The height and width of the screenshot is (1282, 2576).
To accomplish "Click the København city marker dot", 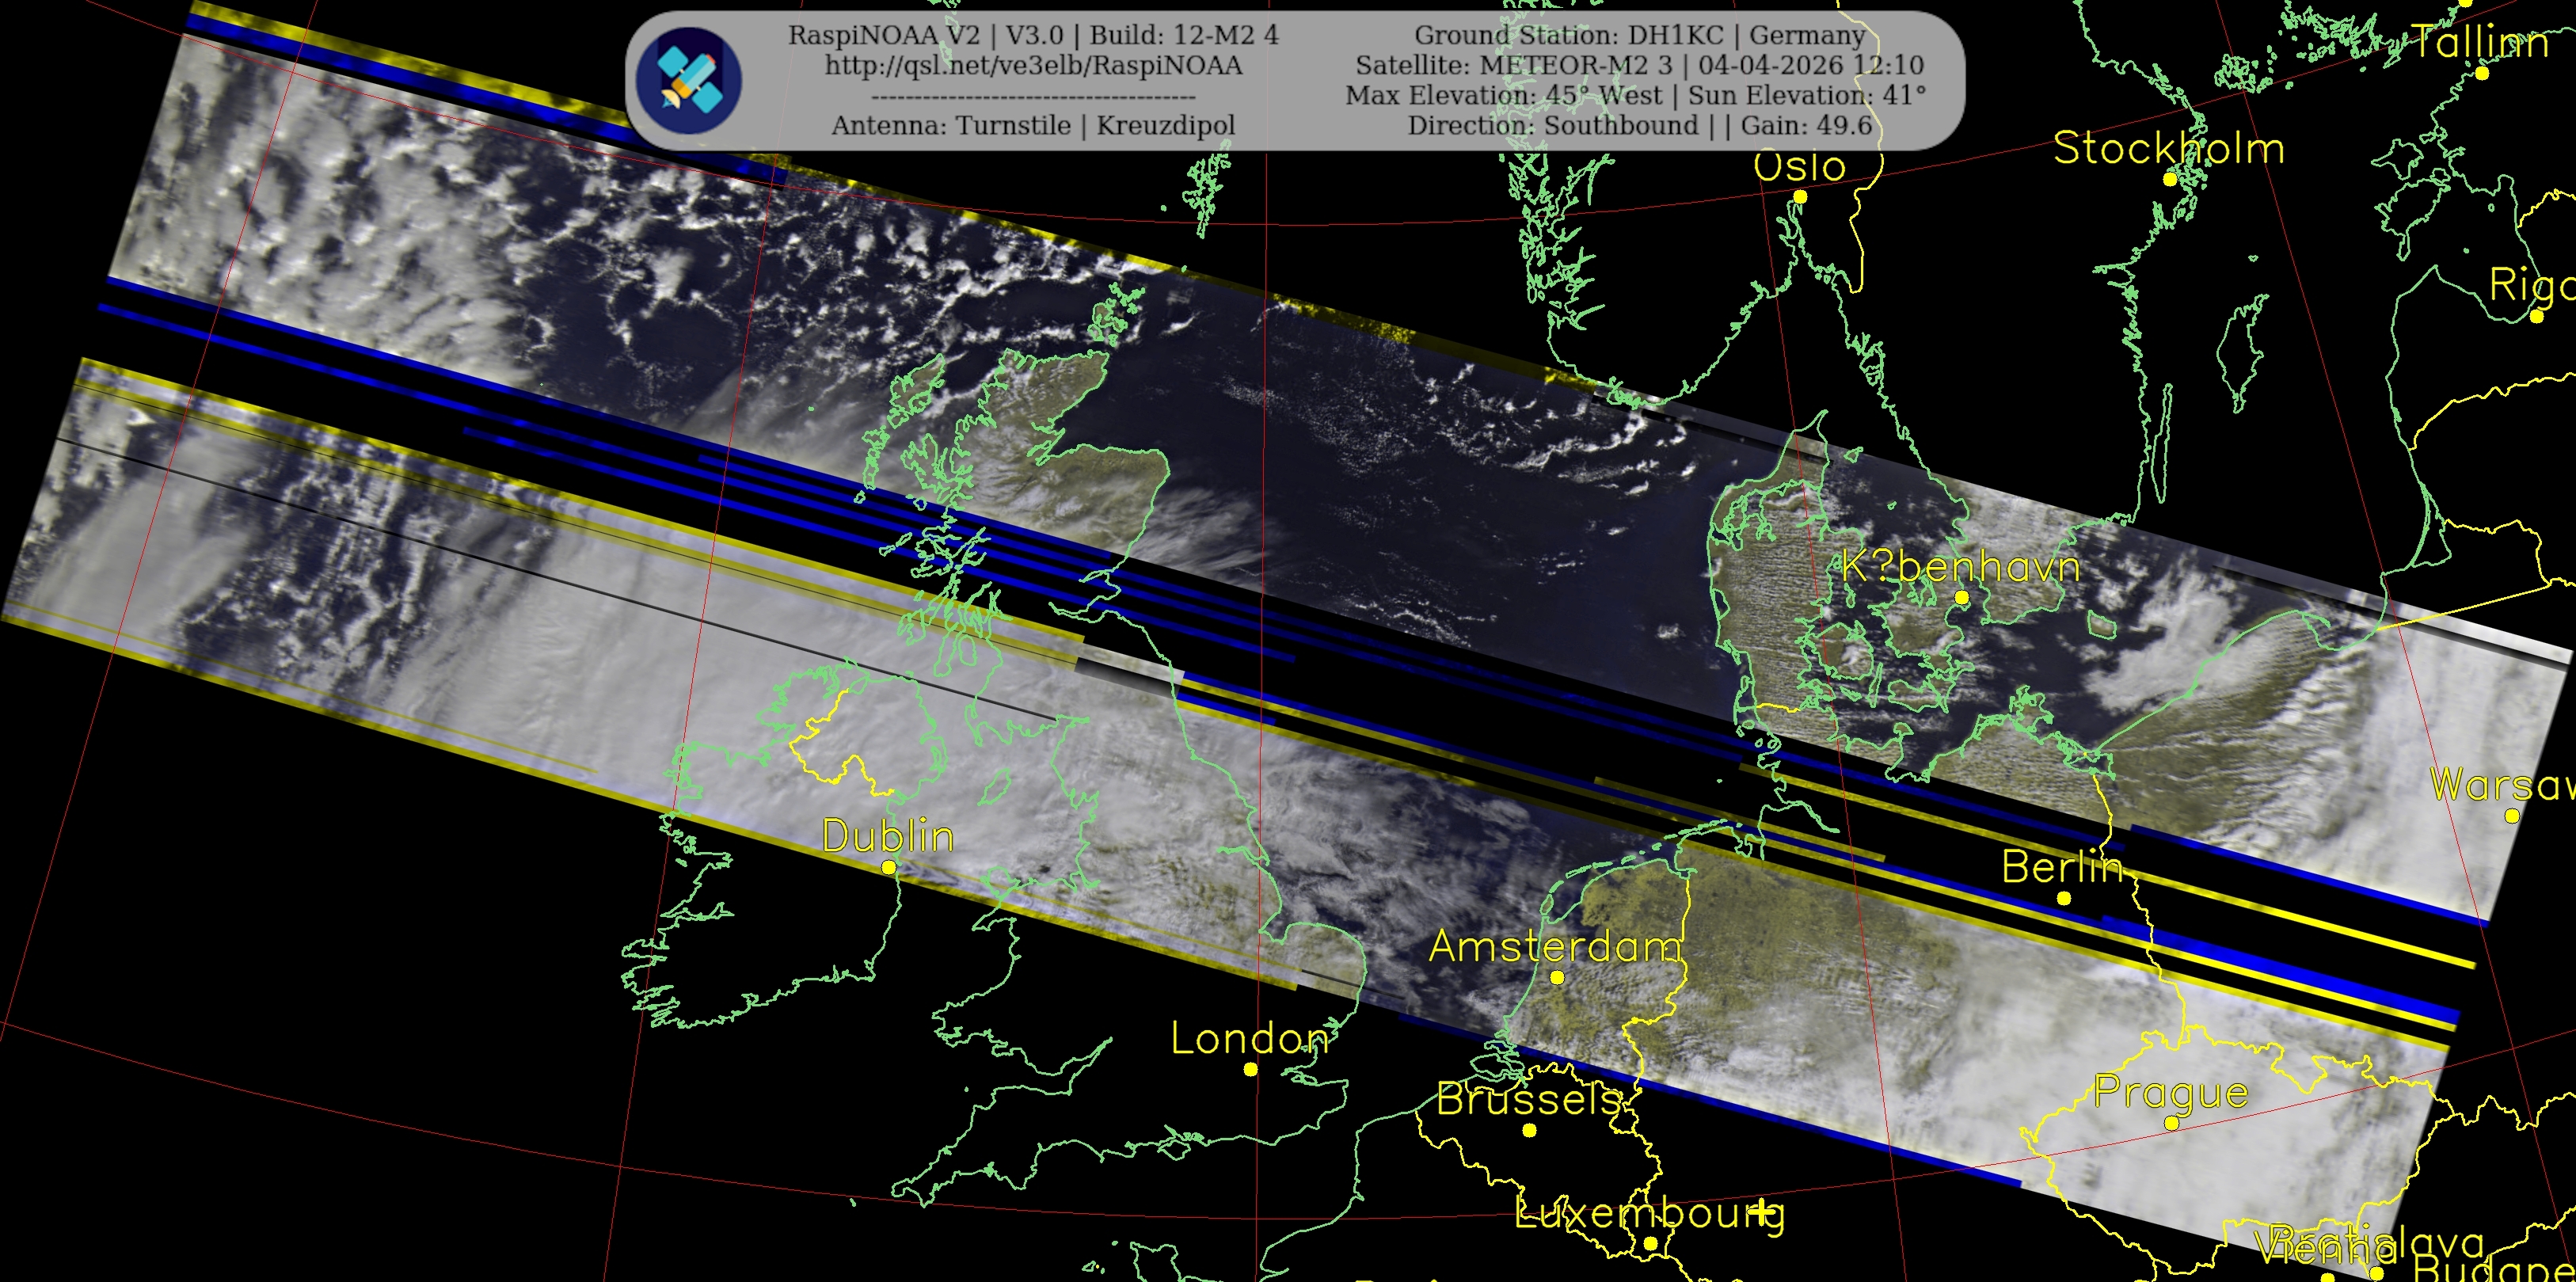I will click(1961, 598).
